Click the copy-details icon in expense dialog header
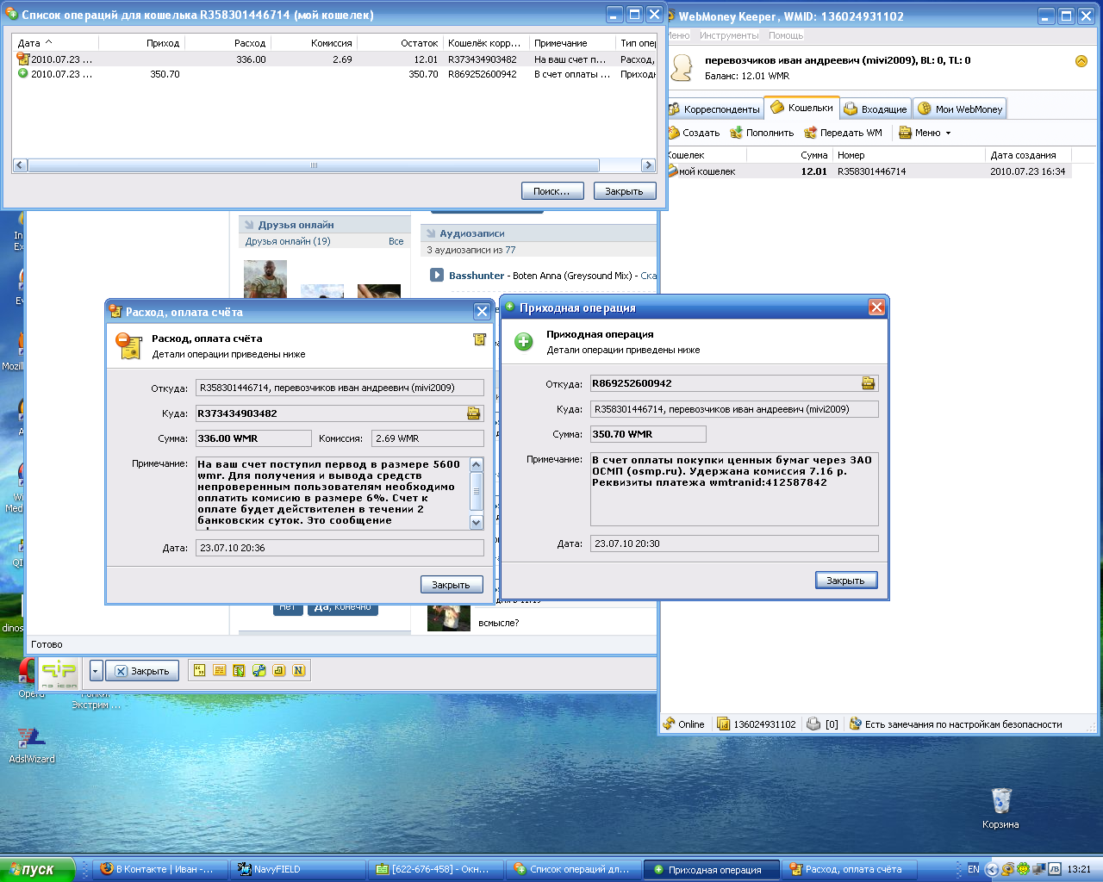Viewport: 1103px width, 882px height. coord(479,339)
